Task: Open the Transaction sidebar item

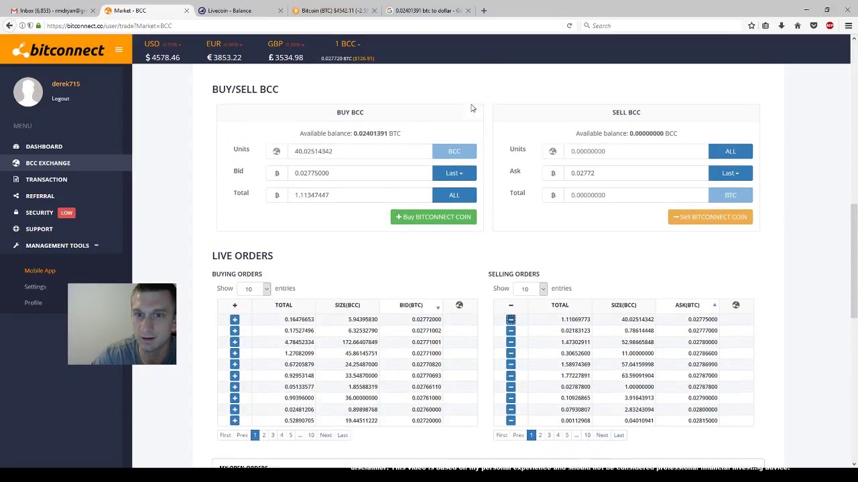Action: (x=46, y=179)
